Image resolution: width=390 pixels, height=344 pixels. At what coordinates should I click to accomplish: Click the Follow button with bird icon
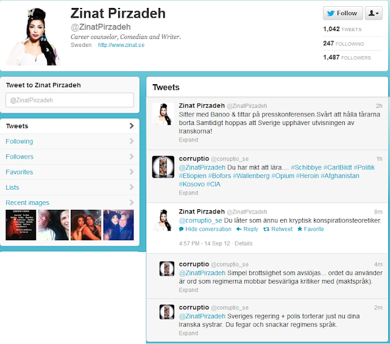click(342, 13)
